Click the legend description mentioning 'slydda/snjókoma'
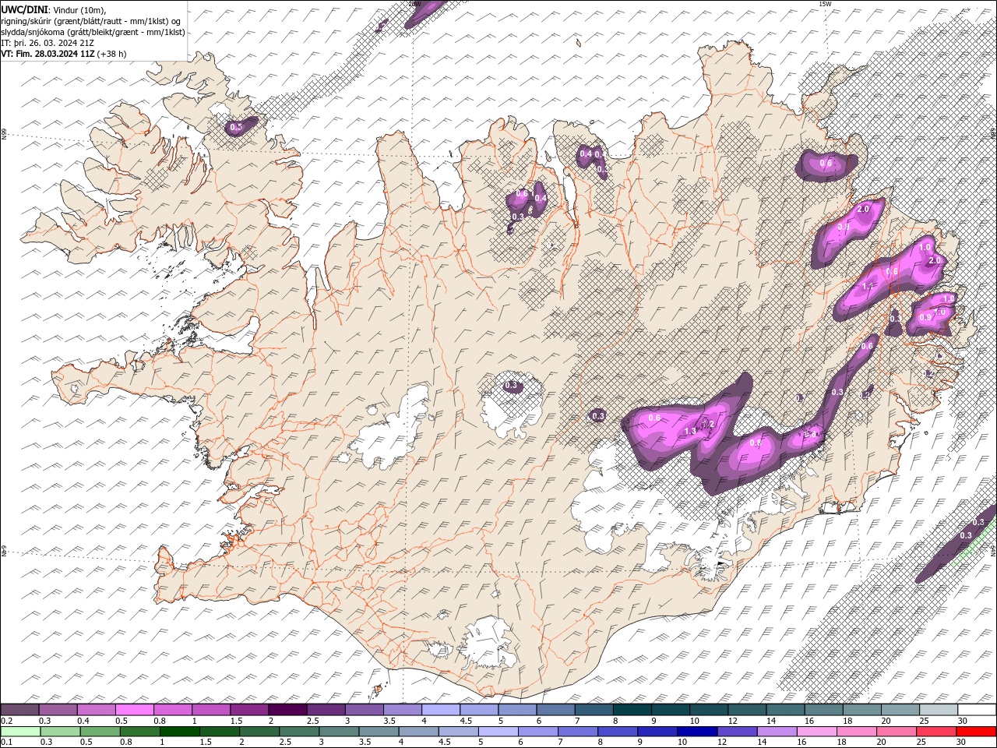This screenshot has height=748, width=997. click(x=93, y=32)
